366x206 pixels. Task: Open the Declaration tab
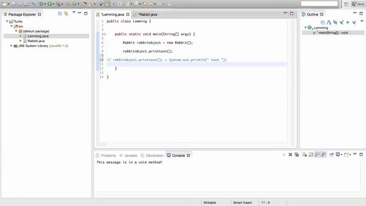coord(152,155)
